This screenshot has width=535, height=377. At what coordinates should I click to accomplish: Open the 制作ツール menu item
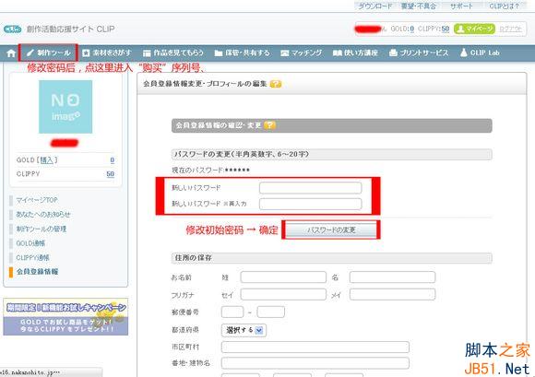[49, 53]
